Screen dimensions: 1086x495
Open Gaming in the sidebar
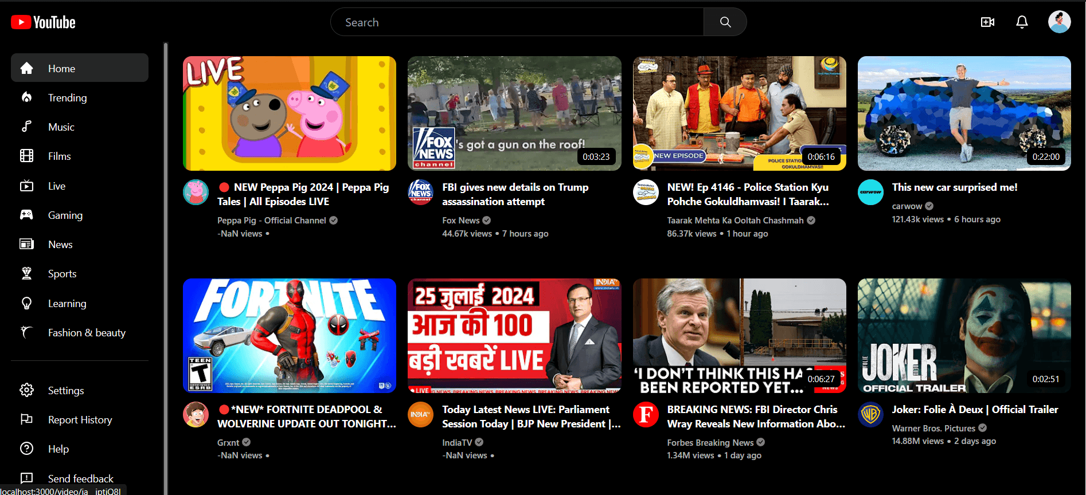point(80,215)
